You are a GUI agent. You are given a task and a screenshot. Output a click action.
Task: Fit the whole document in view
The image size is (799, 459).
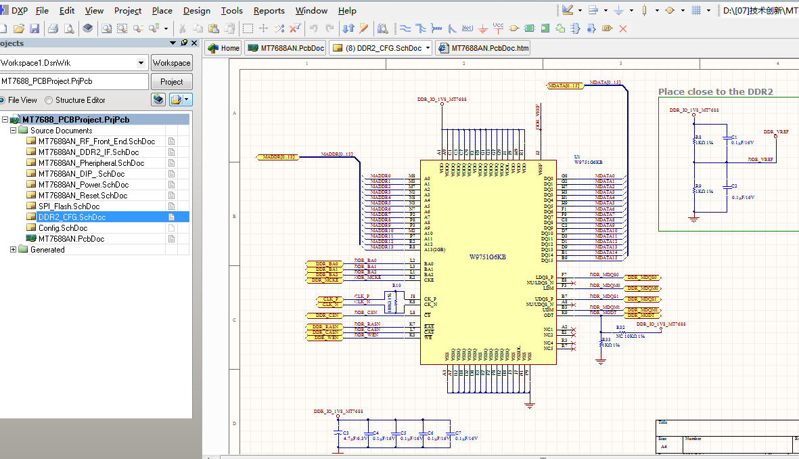click(x=106, y=28)
